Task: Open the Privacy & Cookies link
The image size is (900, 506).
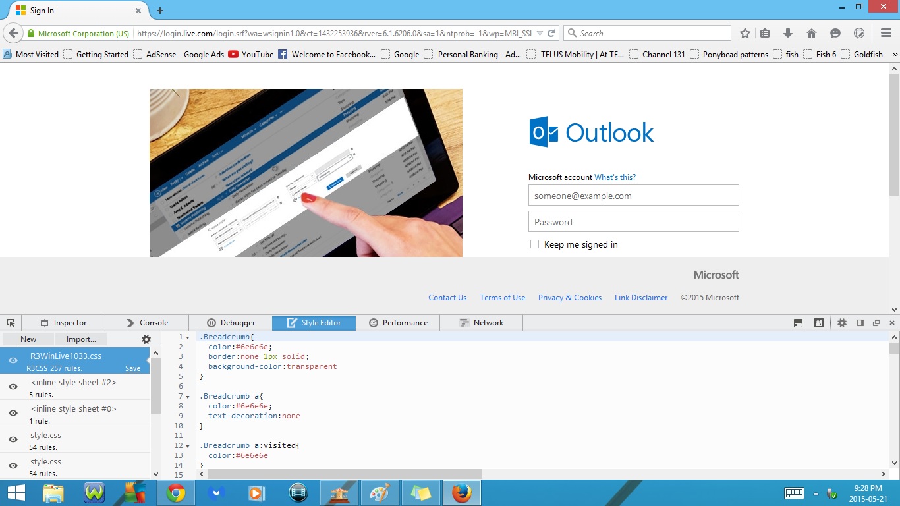Action: pyautogui.click(x=570, y=298)
